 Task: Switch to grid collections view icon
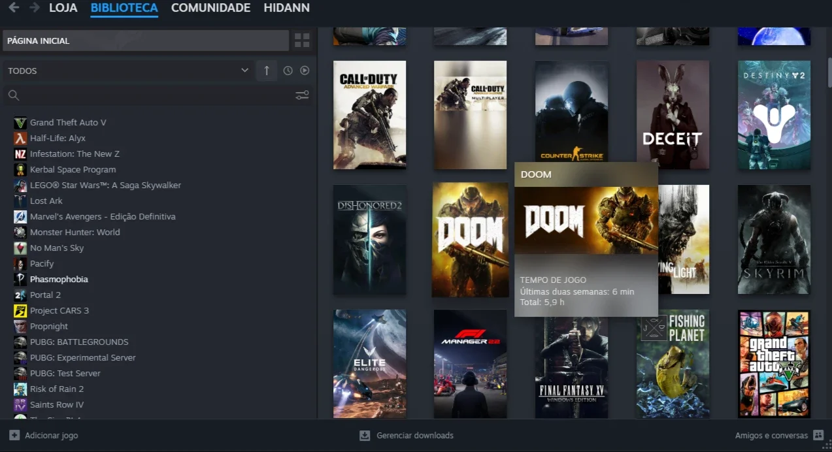click(302, 40)
